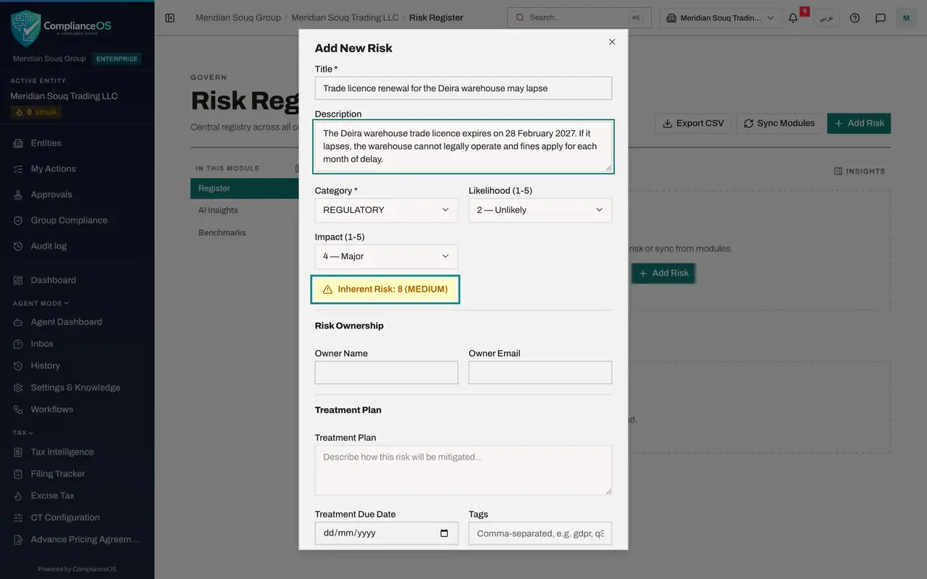Click the ENTERPRISE plan badge

click(117, 59)
